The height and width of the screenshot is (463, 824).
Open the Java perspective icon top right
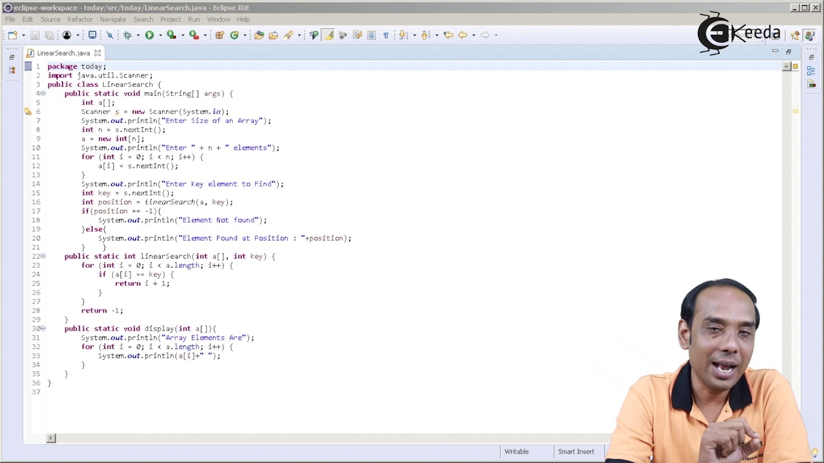810,35
